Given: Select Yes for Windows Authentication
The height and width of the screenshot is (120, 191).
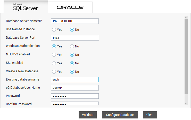Looking at the screenshot, I should pos(54,46).
